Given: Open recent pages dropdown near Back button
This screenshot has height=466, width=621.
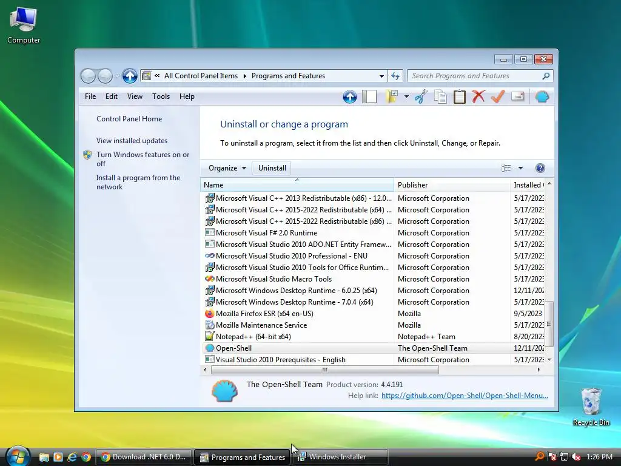Looking at the screenshot, I should [117, 76].
